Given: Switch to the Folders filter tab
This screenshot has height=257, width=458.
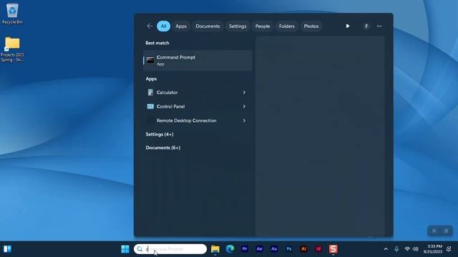Looking at the screenshot, I should (x=287, y=26).
